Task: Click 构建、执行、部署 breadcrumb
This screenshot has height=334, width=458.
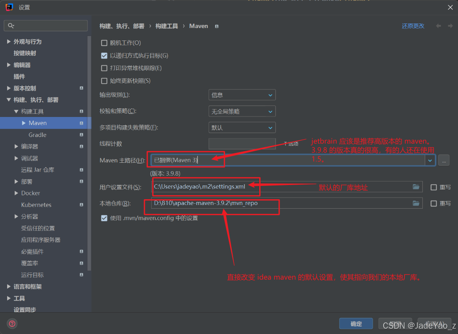Action: pyautogui.click(x=122, y=26)
